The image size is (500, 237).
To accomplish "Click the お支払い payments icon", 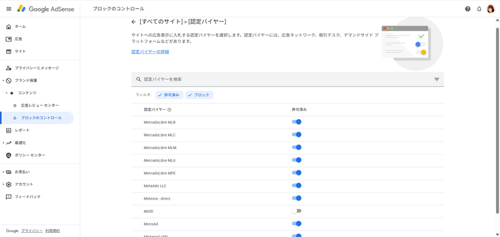I will (9, 172).
